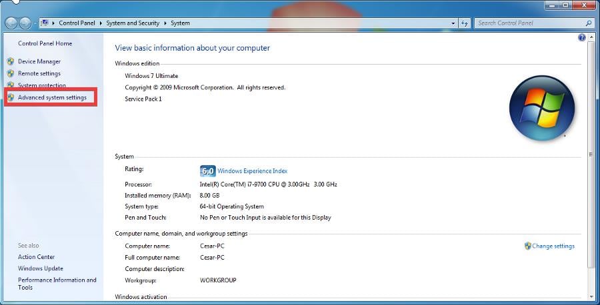The height and width of the screenshot is (305, 600).
Task: Click the Forward navigation arrow
Action: point(25,23)
